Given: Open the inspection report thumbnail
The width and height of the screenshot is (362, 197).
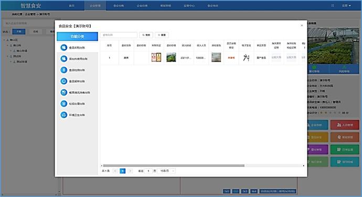Looking at the screenshot, I should point(216,57).
